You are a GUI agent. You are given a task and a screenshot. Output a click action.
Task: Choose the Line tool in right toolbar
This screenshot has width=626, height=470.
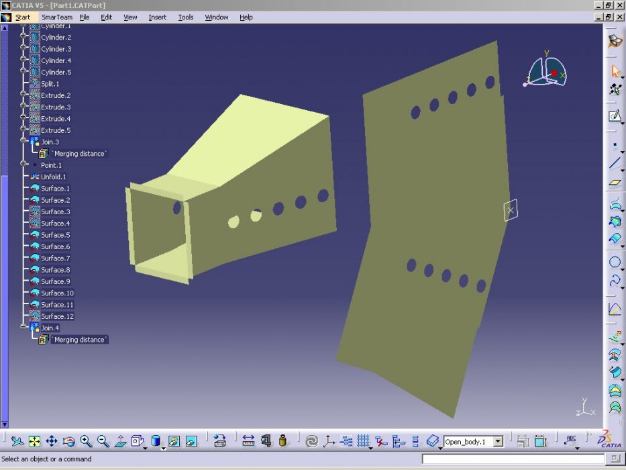click(x=615, y=163)
